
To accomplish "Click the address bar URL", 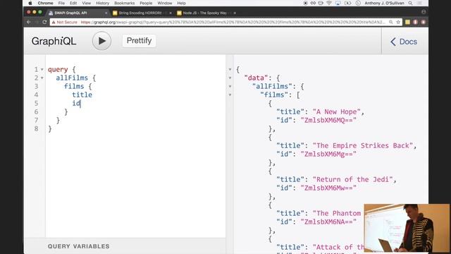I will 233,22.
